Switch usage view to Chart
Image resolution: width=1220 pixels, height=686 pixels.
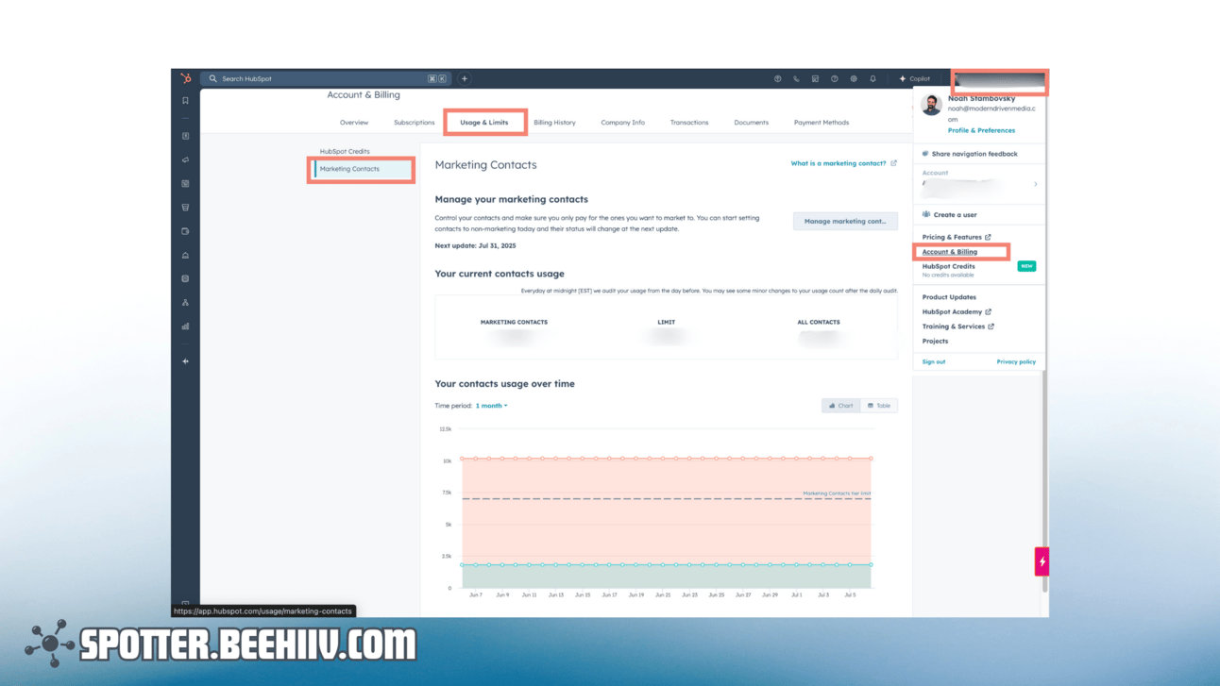click(x=841, y=406)
